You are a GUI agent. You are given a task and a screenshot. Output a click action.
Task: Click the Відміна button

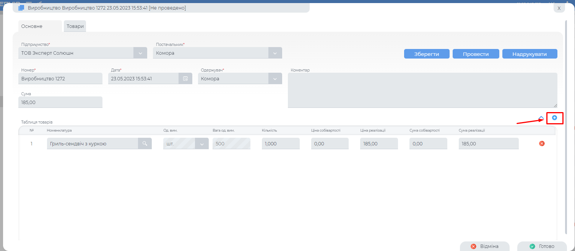484,246
